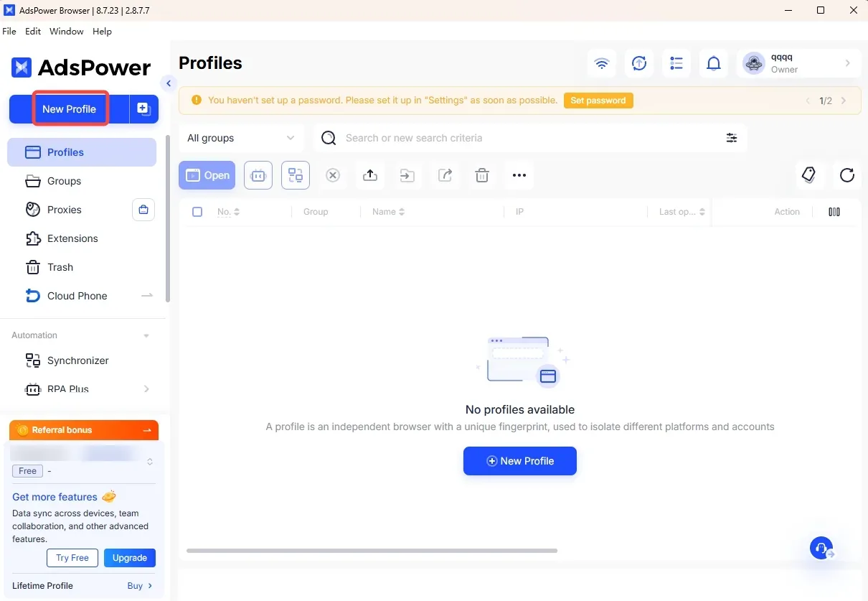Open the more options ellipsis menu
The image size is (868, 601).
tap(519, 175)
